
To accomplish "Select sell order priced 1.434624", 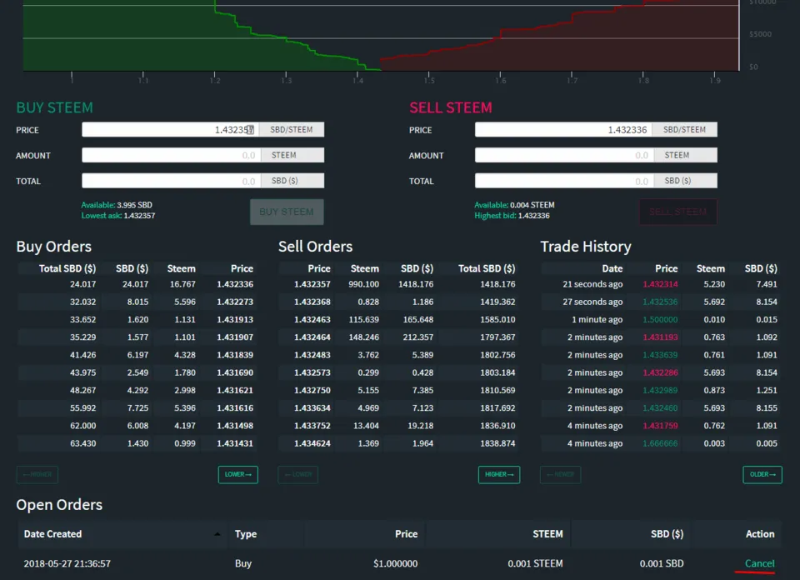I will coord(399,444).
